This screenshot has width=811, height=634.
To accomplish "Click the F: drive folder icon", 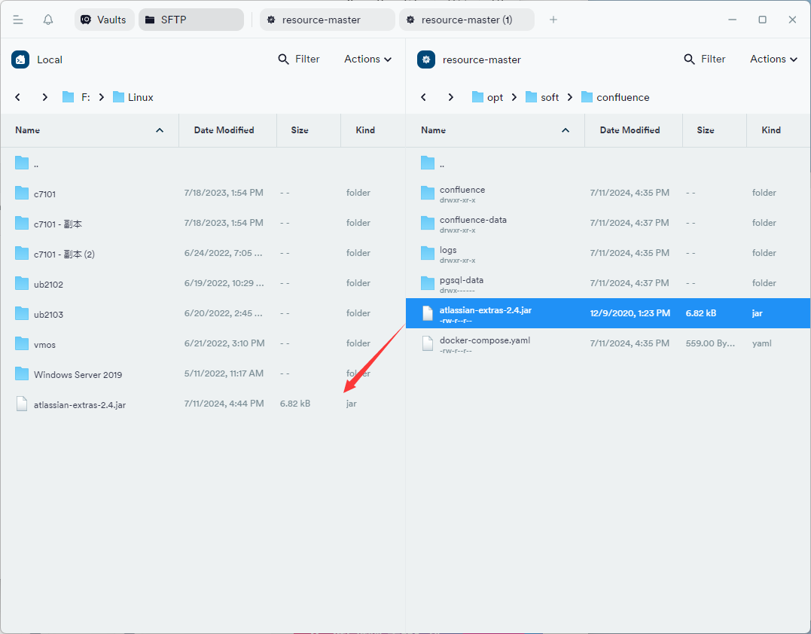I will [69, 97].
